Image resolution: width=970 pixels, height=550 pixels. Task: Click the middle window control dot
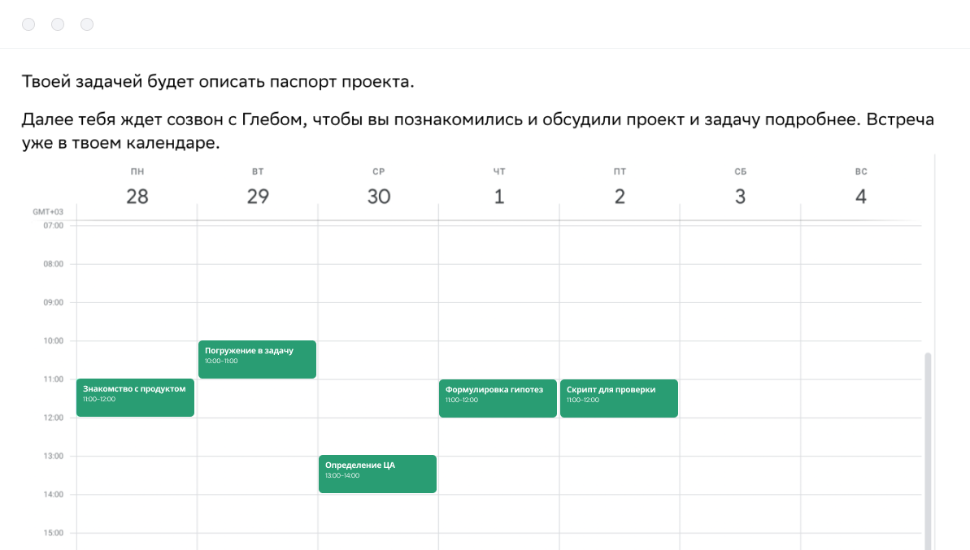click(58, 24)
